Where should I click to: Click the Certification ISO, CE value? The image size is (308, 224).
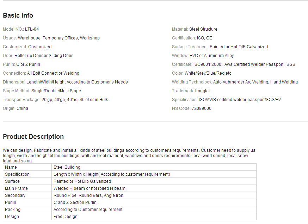204,38
